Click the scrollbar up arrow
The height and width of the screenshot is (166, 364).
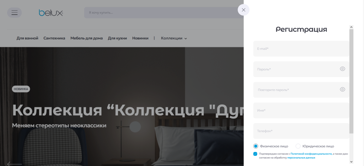click(x=352, y=27)
